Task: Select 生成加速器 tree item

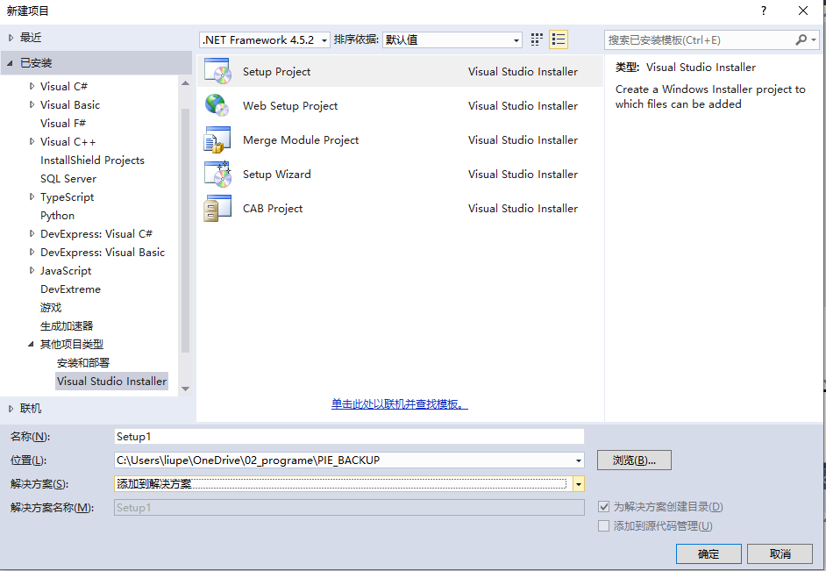Action: click(x=67, y=325)
